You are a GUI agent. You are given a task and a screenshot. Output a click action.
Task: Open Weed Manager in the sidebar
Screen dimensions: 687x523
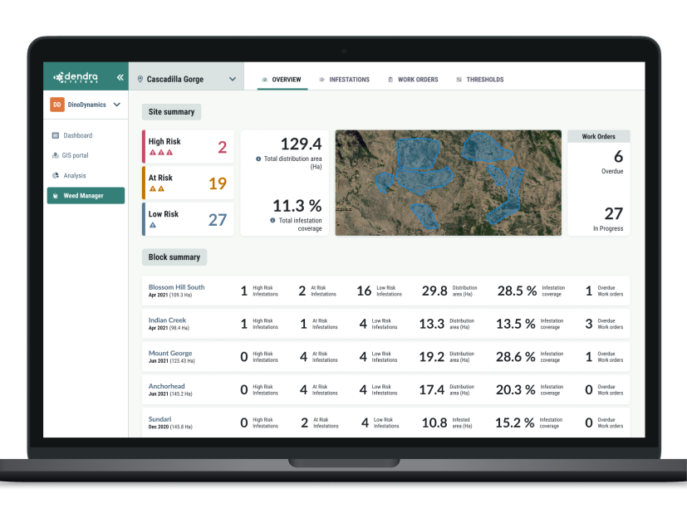(86, 196)
